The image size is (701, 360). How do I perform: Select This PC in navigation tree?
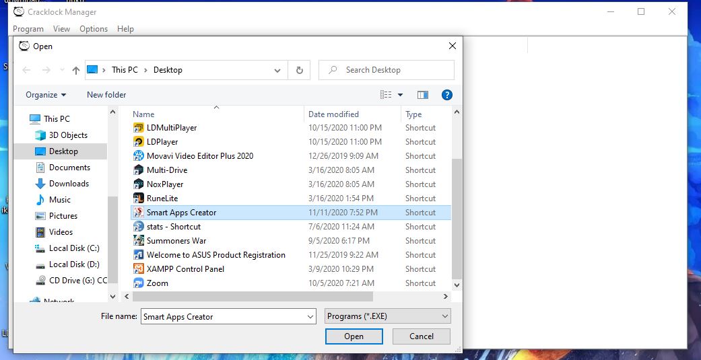(57, 119)
